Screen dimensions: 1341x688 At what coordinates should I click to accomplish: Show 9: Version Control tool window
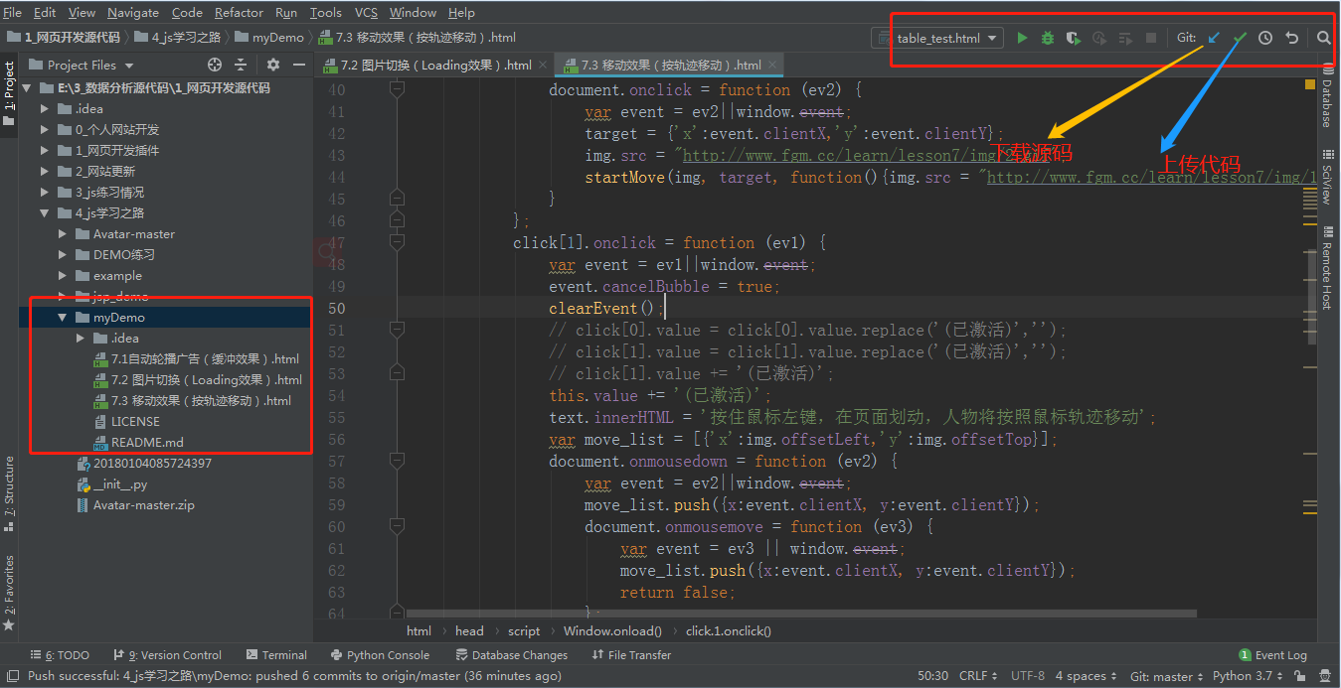point(167,655)
